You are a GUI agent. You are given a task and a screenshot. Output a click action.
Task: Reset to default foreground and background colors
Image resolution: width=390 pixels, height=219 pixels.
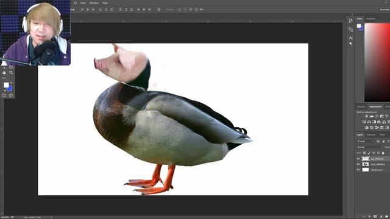4,90
